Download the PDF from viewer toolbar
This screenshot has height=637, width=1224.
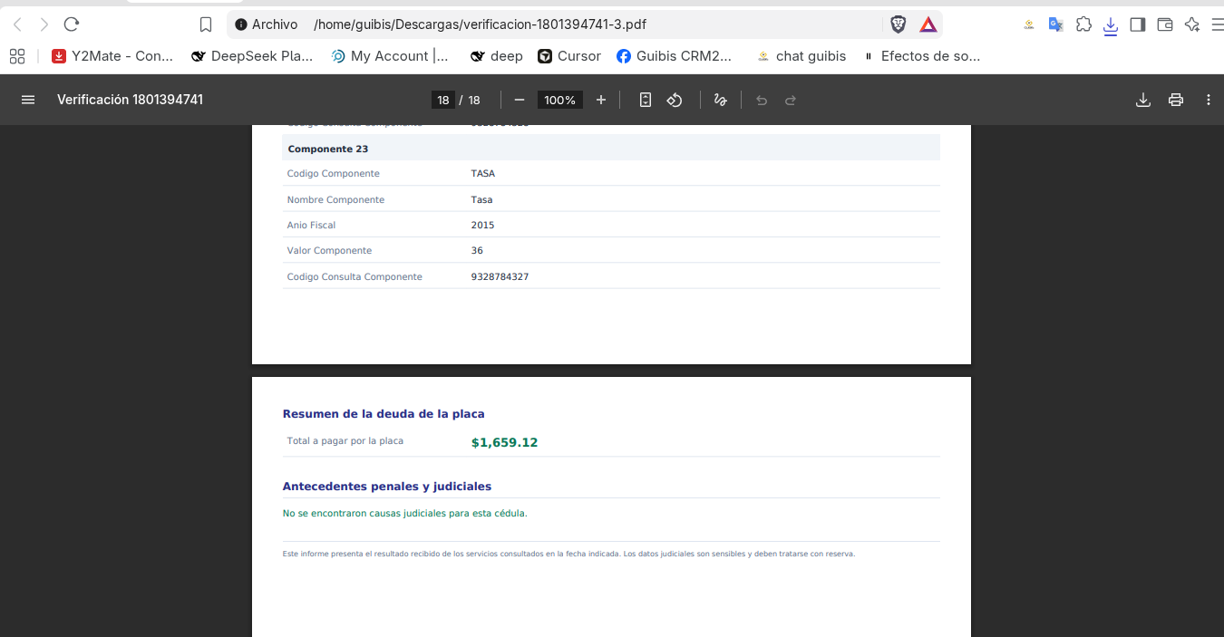pos(1143,100)
